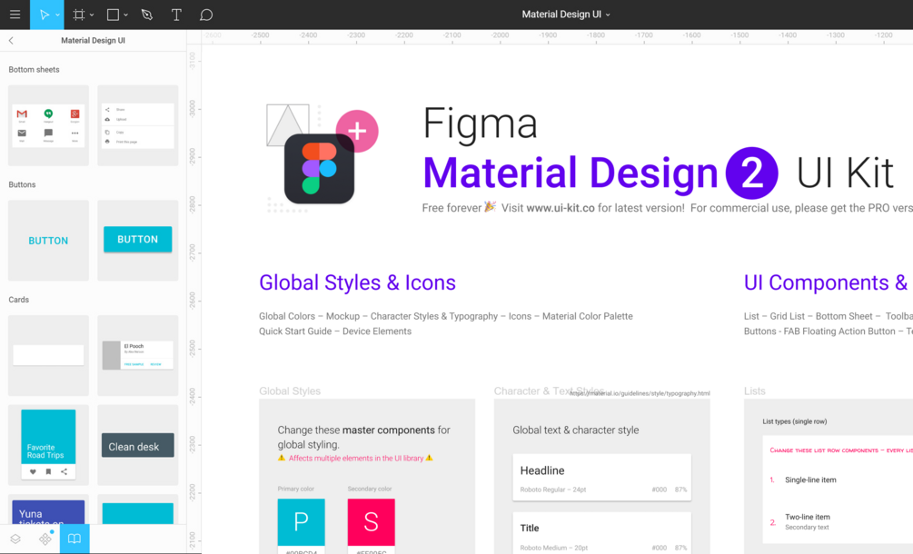Choose the Favorite Road Trips card thumbnail
The height and width of the screenshot is (554, 913).
[x=48, y=445]
